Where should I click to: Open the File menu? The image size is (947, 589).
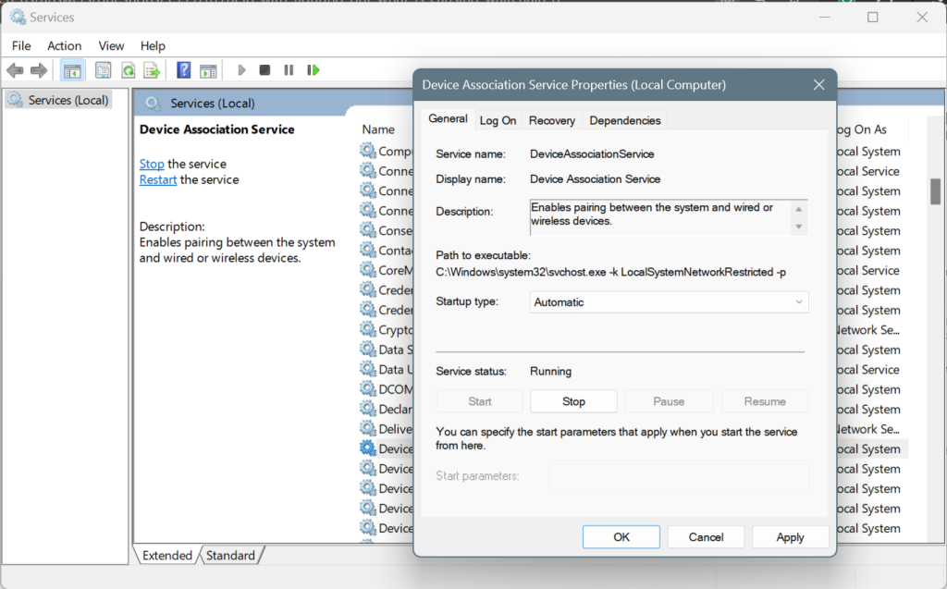tap(21, 46)
